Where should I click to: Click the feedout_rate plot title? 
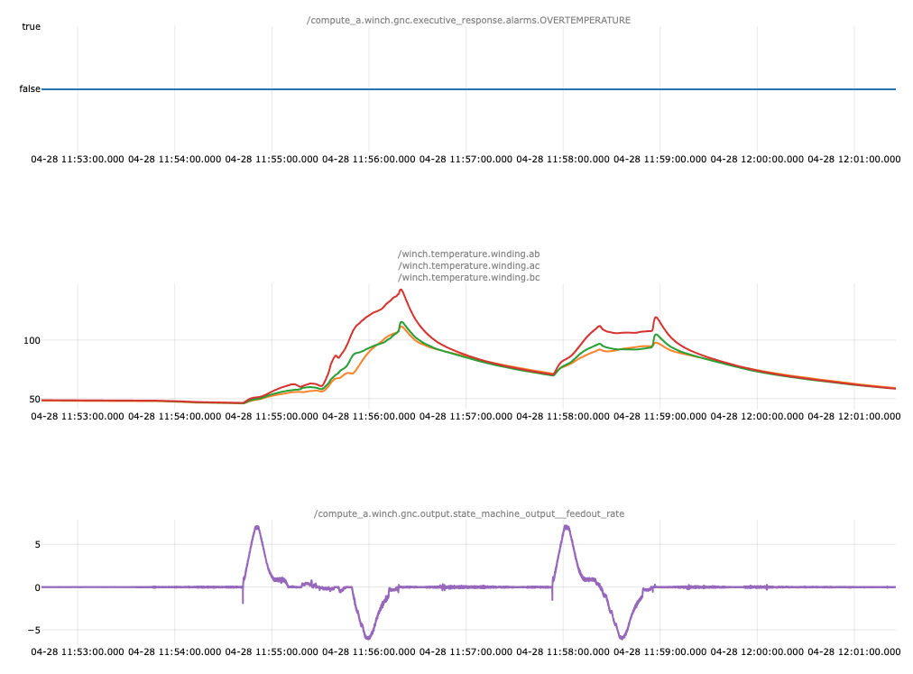(469, 513)
